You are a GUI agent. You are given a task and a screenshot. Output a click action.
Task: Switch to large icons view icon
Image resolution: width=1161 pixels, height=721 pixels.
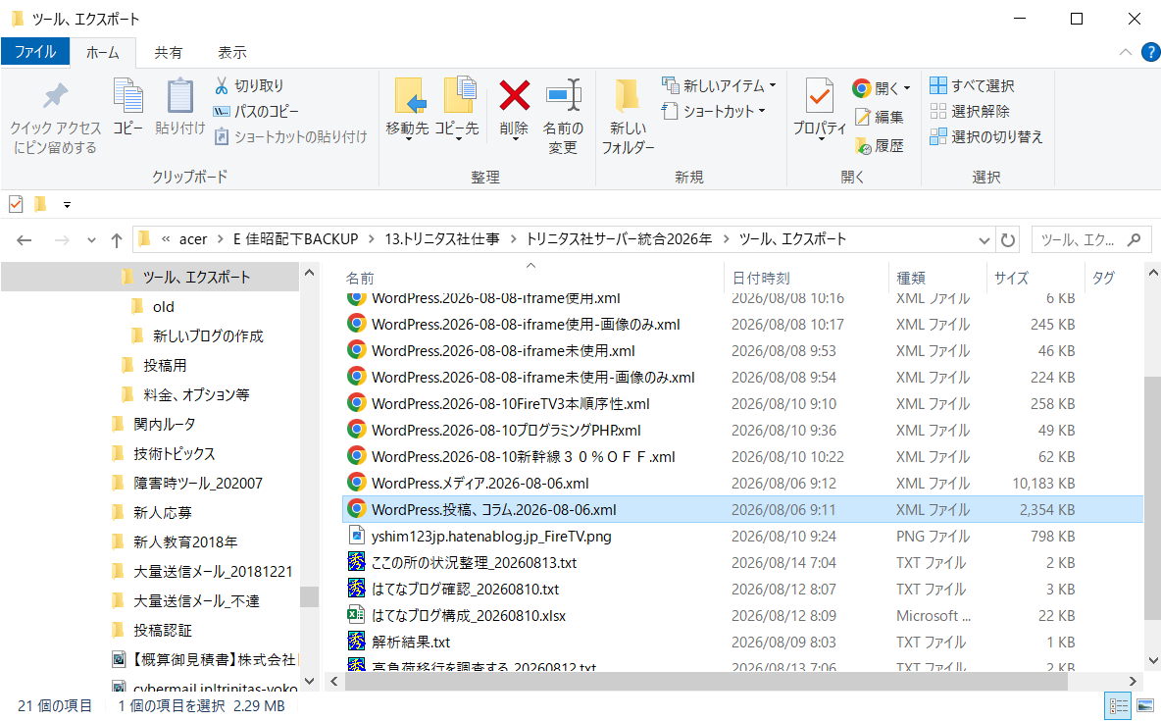coord(1144,705)
